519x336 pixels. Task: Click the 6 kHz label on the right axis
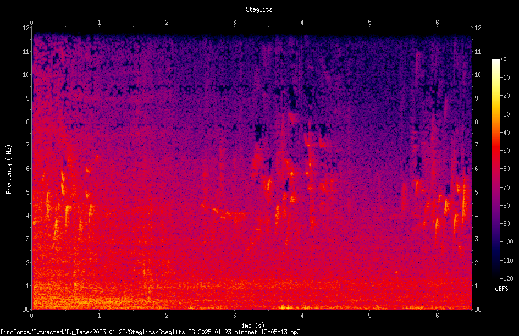[x=476, y=169]
